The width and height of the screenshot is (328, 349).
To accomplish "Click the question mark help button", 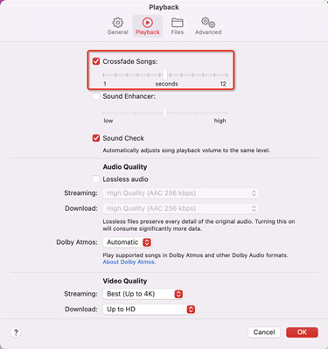I will (16, 332).
